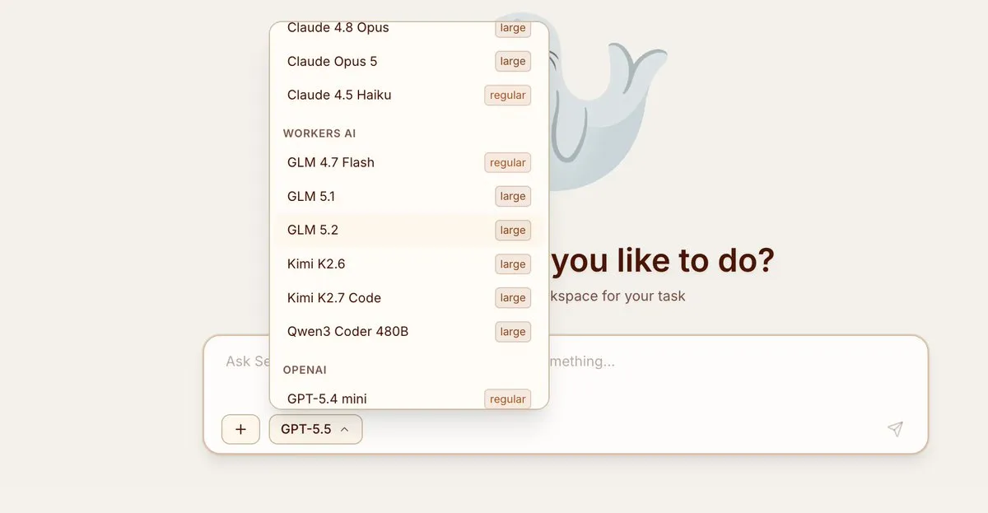Image resolution: width=988 pixels, height=513 pixels.
Task: Click the "you like to do?" heading
Action: click(663, 260)
